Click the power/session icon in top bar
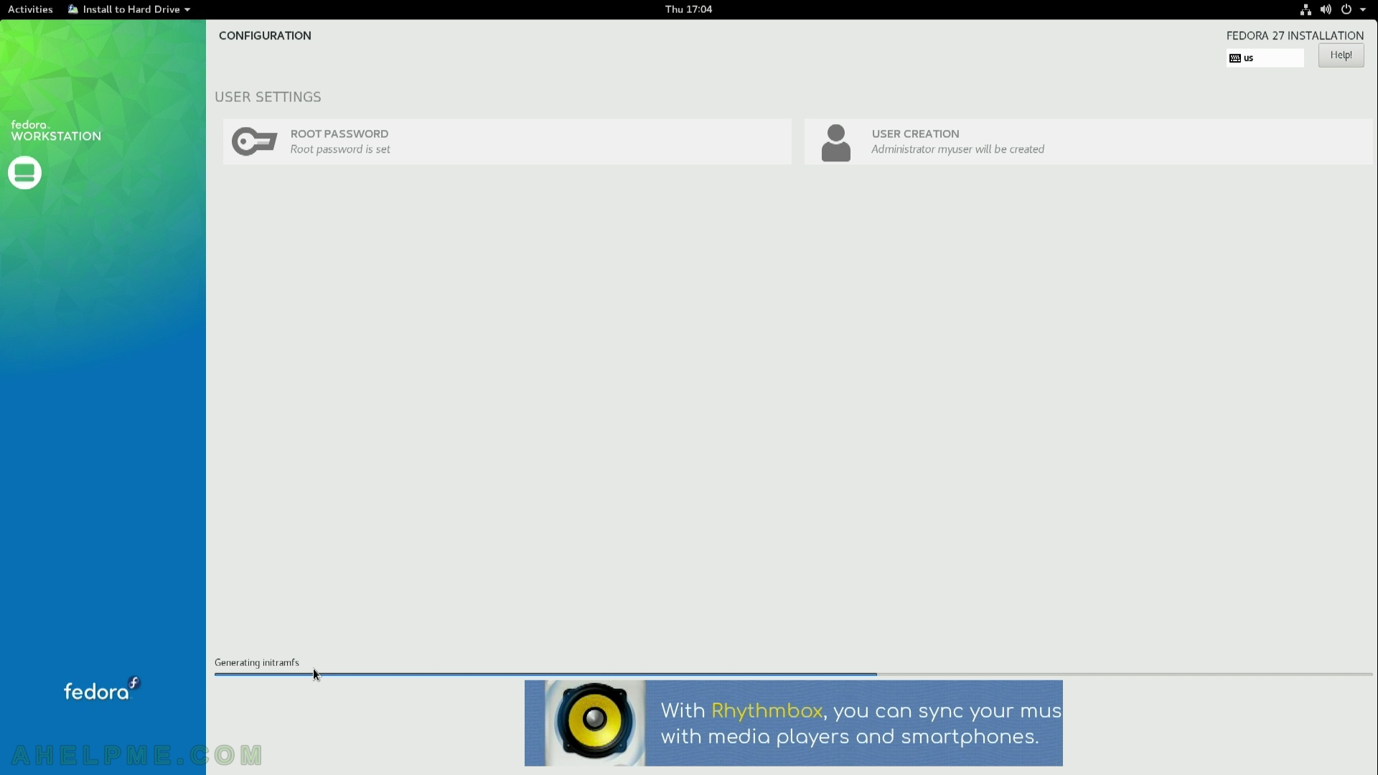This screenshot has width=1378, height=775. [1346, 9]
